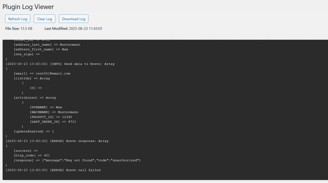Download the log file

[x=73, y=19]
